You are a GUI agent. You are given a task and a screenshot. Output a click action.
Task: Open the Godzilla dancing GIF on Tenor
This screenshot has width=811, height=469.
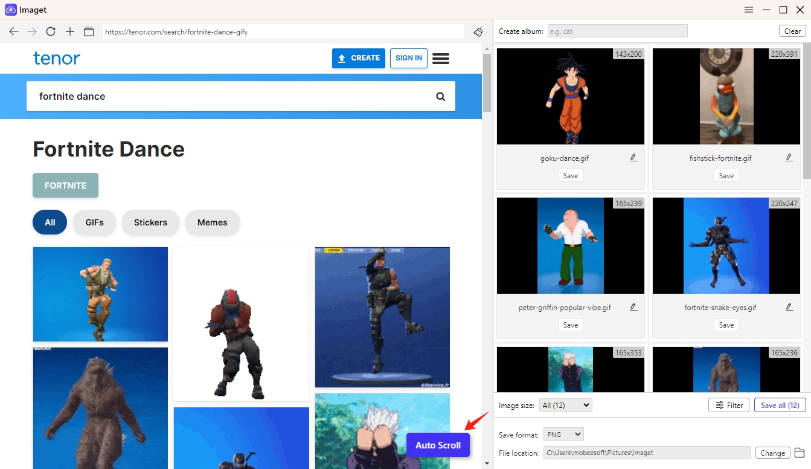[100, 408]
